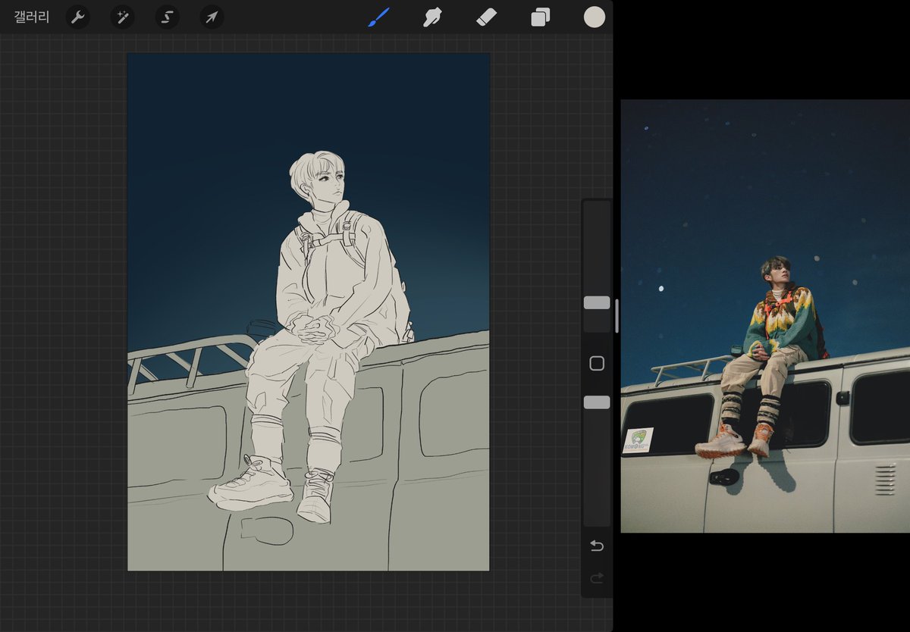This screenshot has height=632, width=910.
Task: Tap the square modify button in sidebar
Action: click(597, 364)
